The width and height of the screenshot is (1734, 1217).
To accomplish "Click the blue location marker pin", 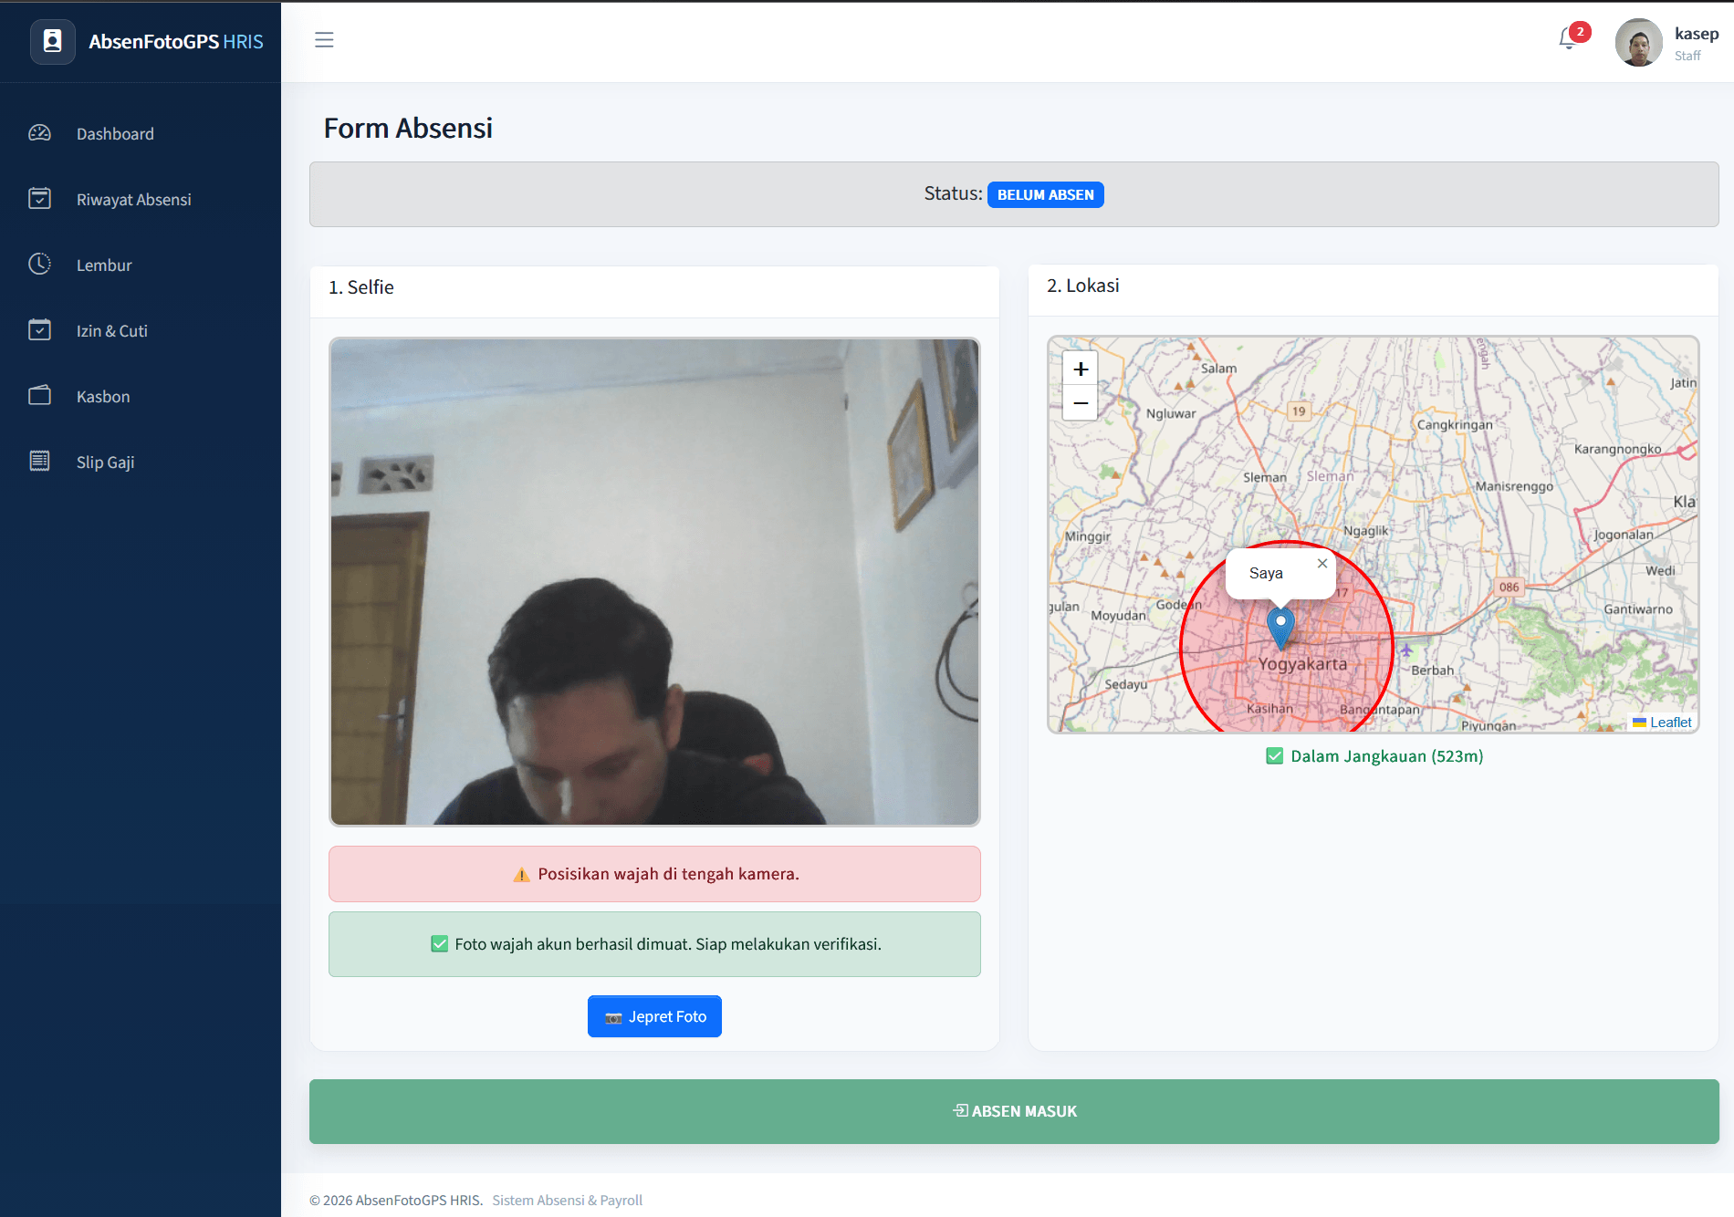I will [x=1281, y=629].
